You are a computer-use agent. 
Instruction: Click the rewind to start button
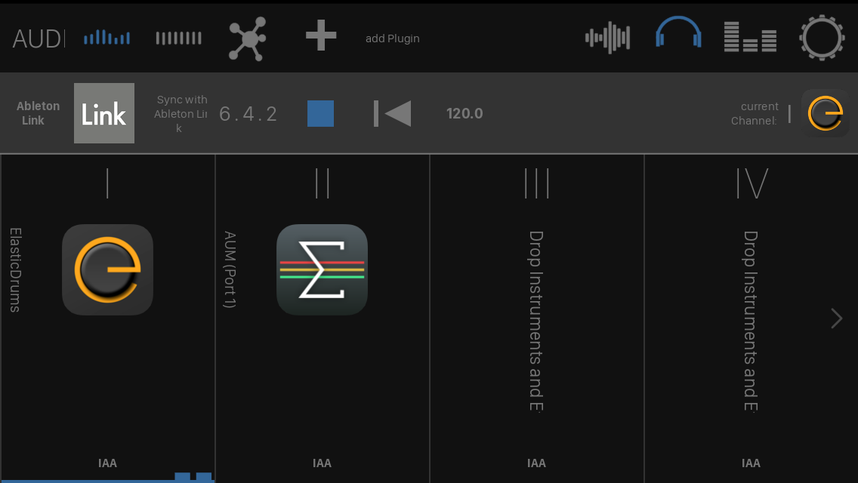392,113
